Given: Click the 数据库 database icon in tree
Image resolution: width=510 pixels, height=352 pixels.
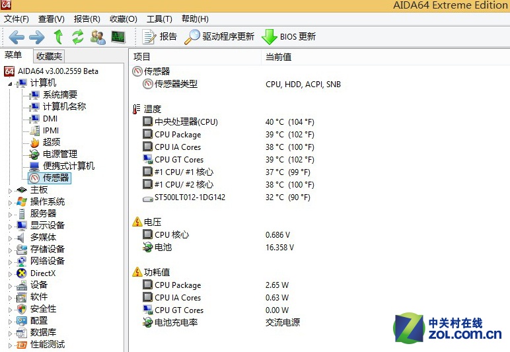Looking at the screenshot, I should tap(22, 333).
